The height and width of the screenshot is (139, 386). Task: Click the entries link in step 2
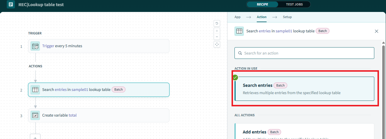pos(61,89)
